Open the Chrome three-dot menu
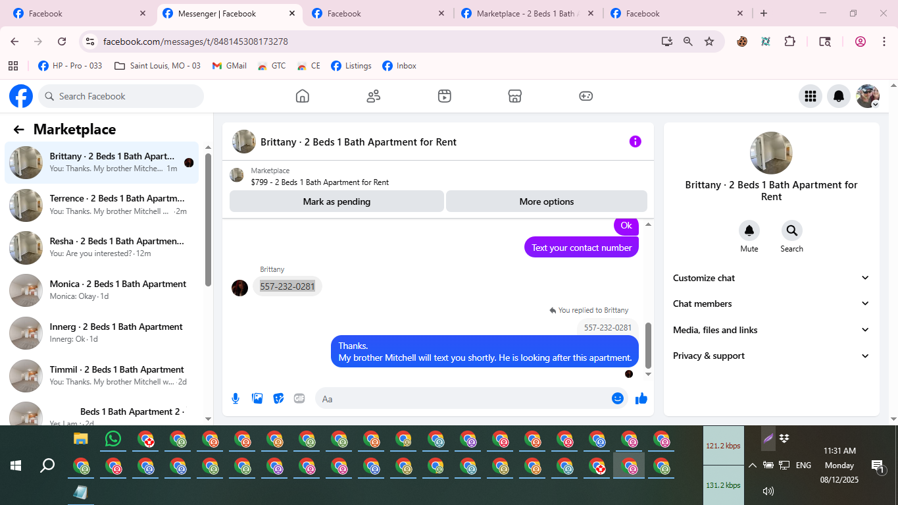Image resolution: width=898 pixels, height=505 pixels. (x=883, y=41)
